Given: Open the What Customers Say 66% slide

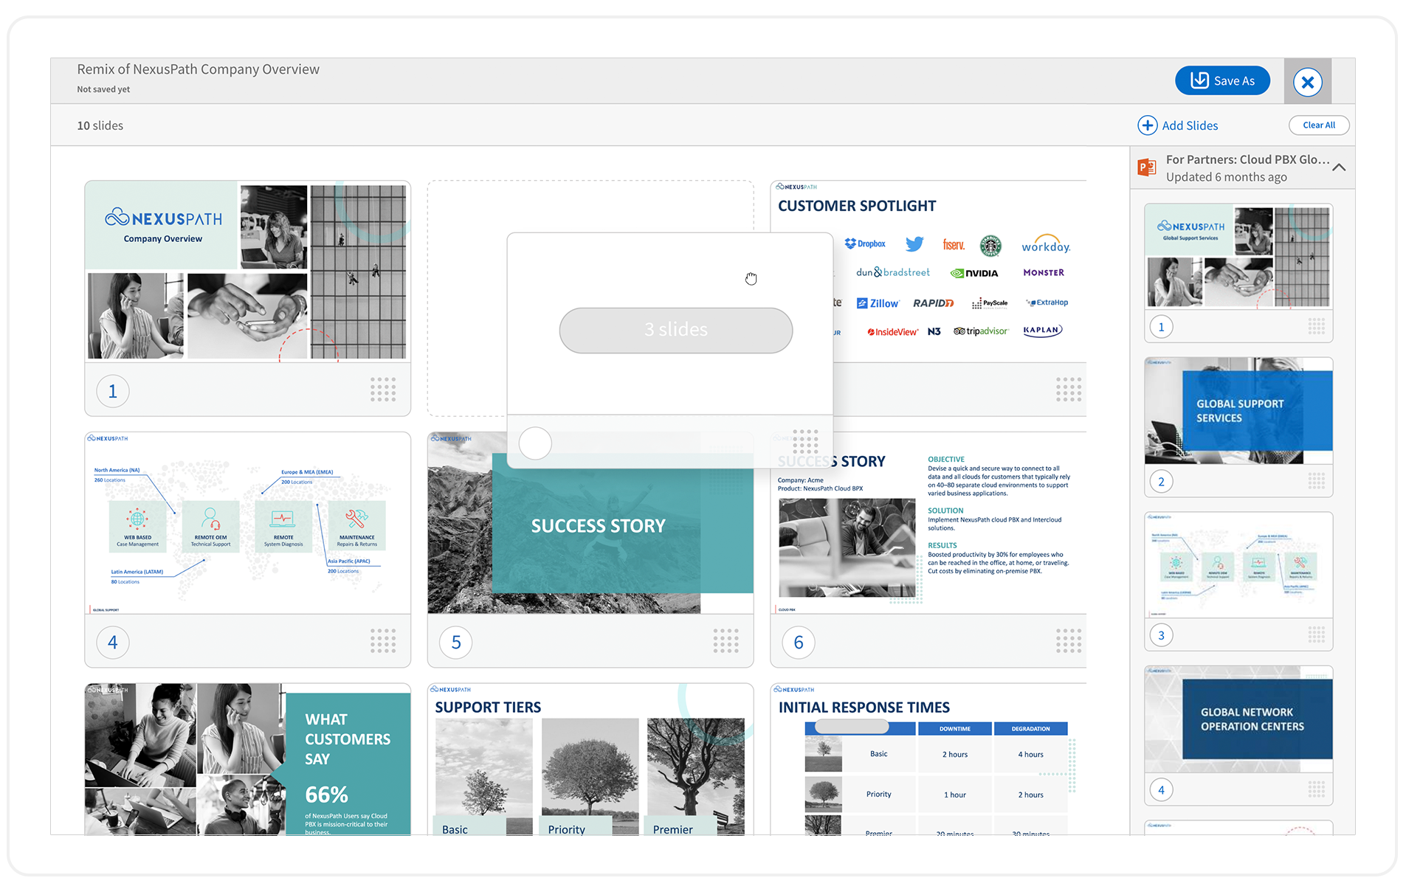Looking at the screenshot, I should click(x=247, y=759).
